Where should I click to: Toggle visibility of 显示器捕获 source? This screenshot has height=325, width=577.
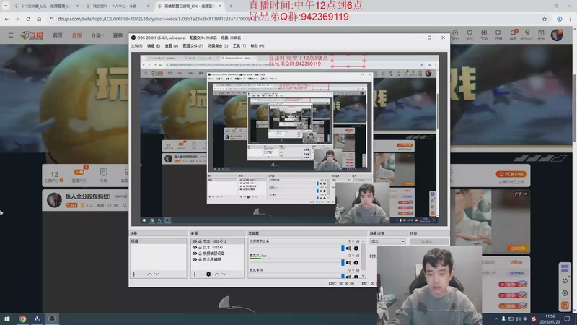pyautogui.click(x=195, y=259)
